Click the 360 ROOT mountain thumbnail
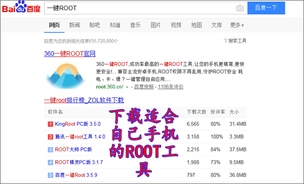Screen dimensions: 304x184 pos(65,76)
